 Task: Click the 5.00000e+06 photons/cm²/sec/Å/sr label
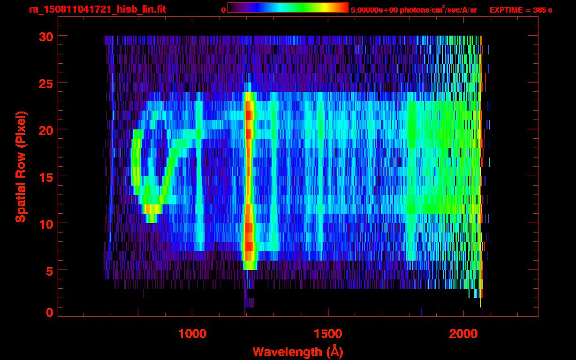[x=414, y=9]
